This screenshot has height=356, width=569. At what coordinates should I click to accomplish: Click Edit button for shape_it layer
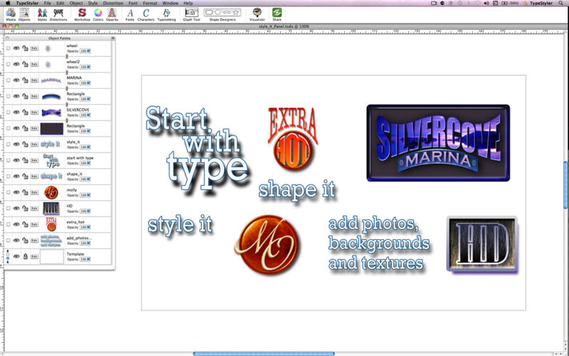tap(33, 177)
